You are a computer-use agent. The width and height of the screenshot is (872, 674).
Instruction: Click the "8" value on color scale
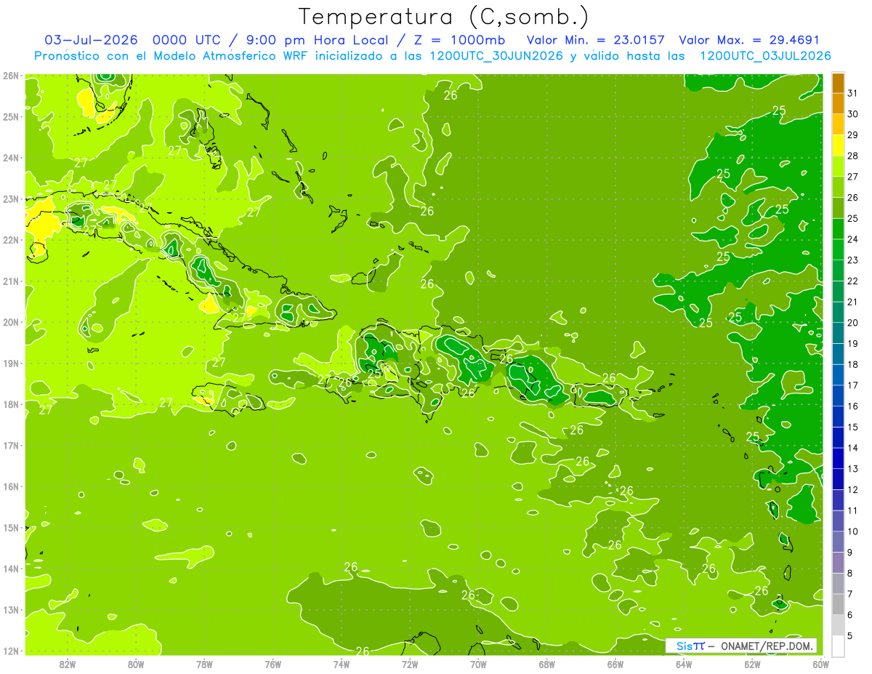click(x=850, y=573)
